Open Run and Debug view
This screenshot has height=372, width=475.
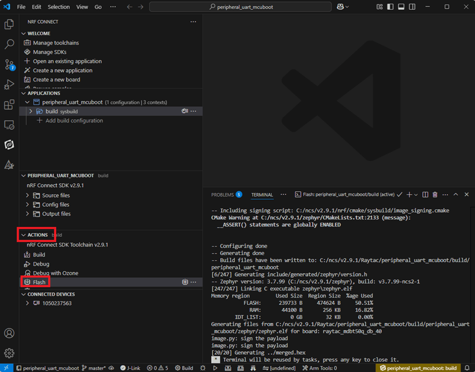(9, 84)
